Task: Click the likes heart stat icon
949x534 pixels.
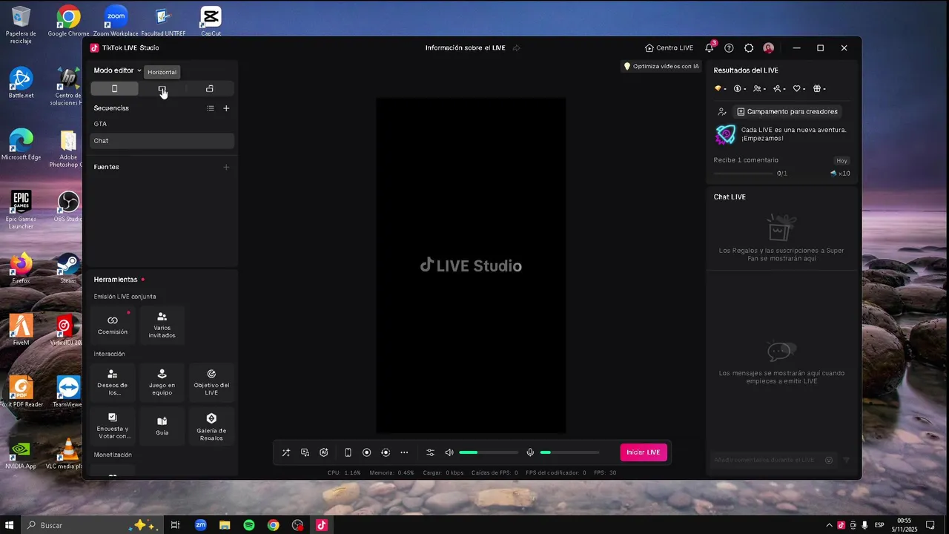Action: [799, 89]
